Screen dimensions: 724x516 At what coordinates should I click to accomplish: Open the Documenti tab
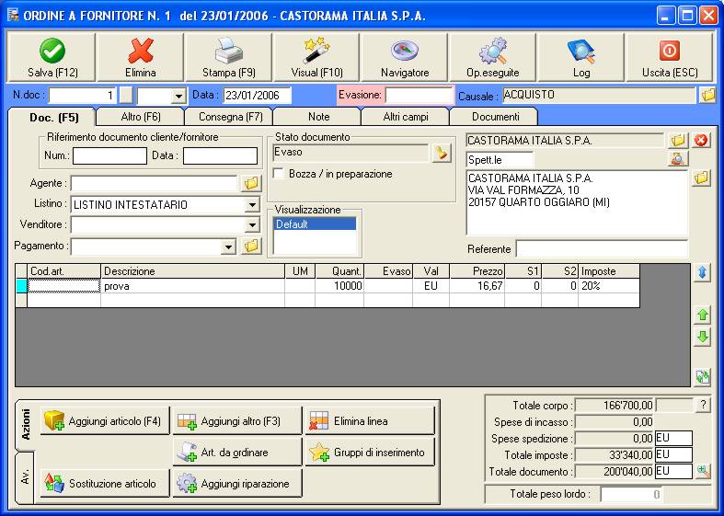[x=496, y=117]
